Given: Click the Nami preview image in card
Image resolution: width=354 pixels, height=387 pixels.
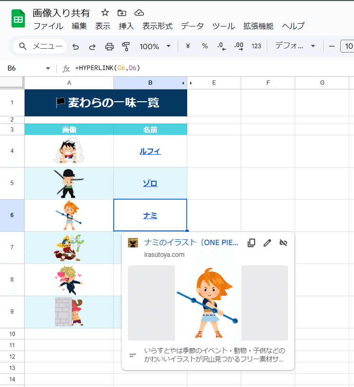Looking at the screenshot, I should [x=208, y=303].
